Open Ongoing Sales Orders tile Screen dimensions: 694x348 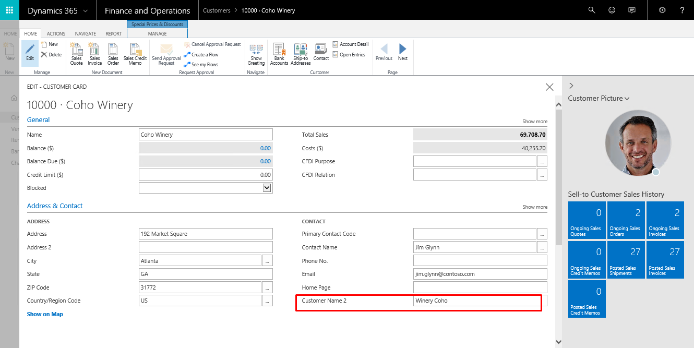click(626, 220)
